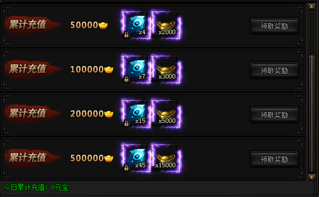Viewport: 319px width, 197px height.
Task: Click the gold ingot x5000 reward icon
Action: 166,113
